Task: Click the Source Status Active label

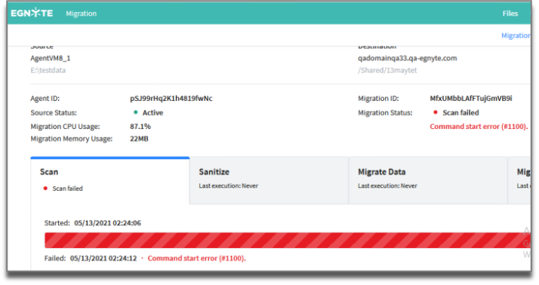Action: click(153, 112)
